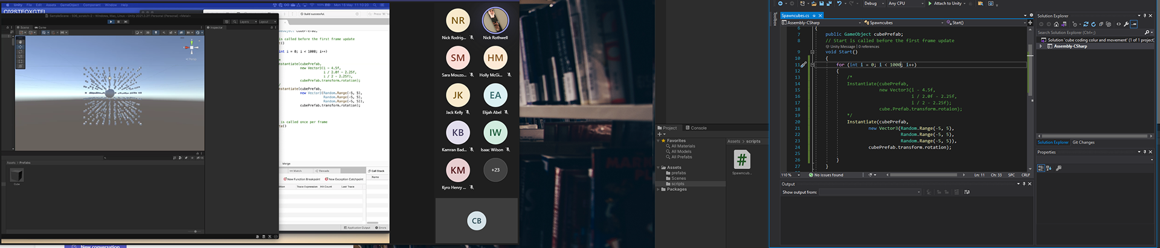This screenshot has width=1160, height=248.
Task: Click Nick Rodrig... avatar in the participants panel
Action: point(458,20)
